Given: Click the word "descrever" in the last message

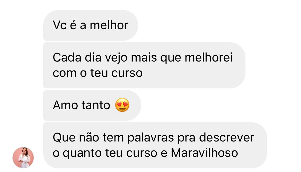Looking at the screenshot, I should [x=227, y=137].
